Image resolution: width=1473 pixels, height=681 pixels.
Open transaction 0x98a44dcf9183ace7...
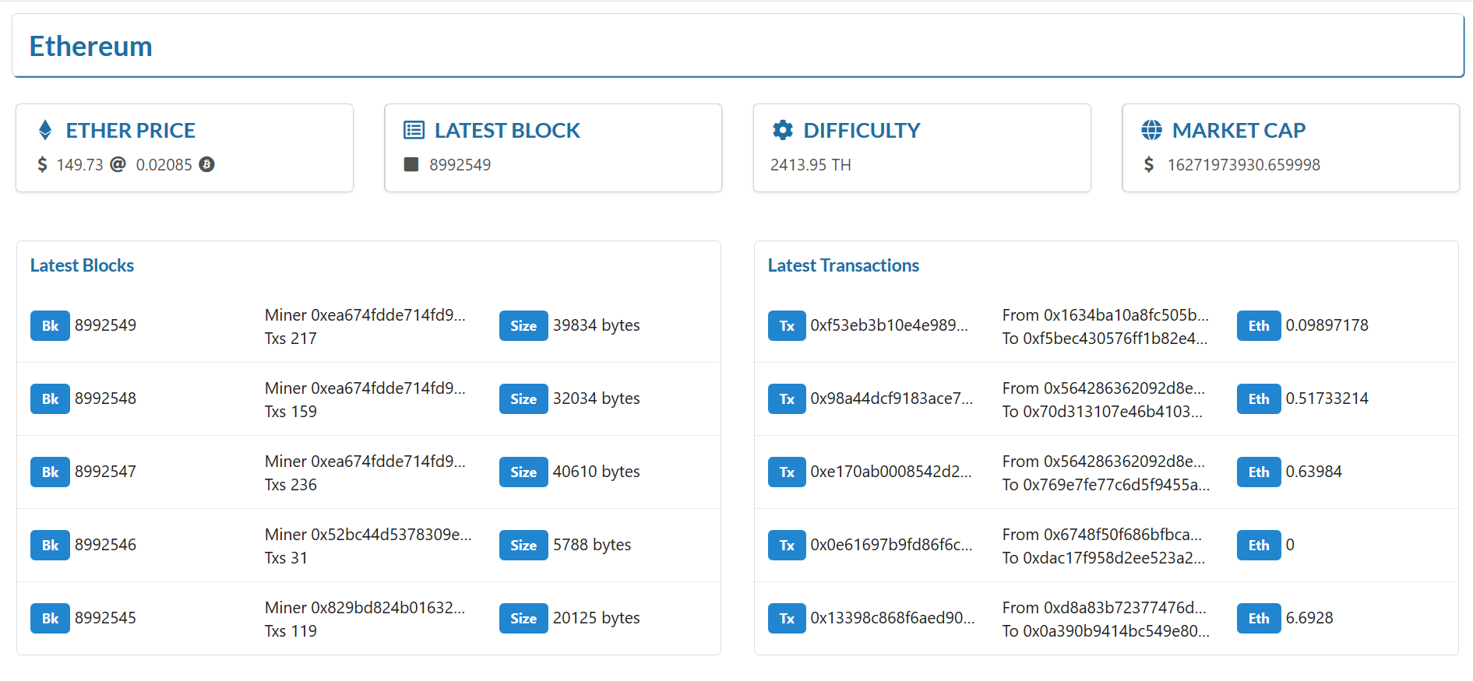point(891,398)
